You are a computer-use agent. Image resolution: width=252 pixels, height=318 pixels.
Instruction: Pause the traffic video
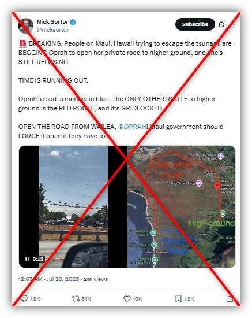point(27,259)
